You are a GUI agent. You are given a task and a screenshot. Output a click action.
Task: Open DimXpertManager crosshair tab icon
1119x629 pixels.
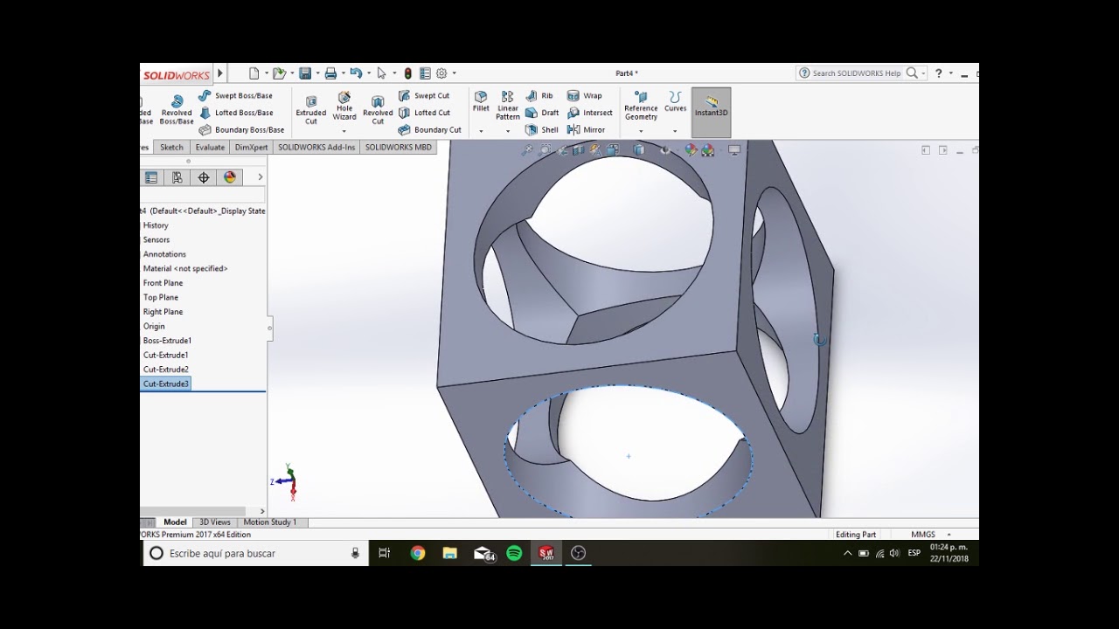click(204, 177)
